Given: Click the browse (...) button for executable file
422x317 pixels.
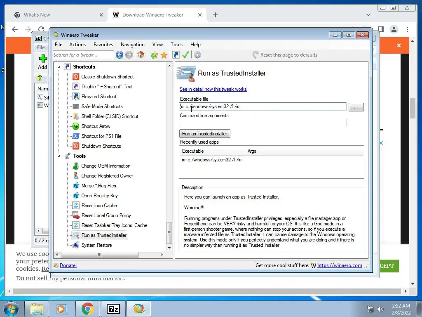Looking at the screenshot, I should (356, 107).
